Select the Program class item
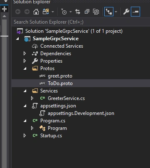The height and width of the screenshot is (168, 150). pyautogui.click(x=57, y=128)
